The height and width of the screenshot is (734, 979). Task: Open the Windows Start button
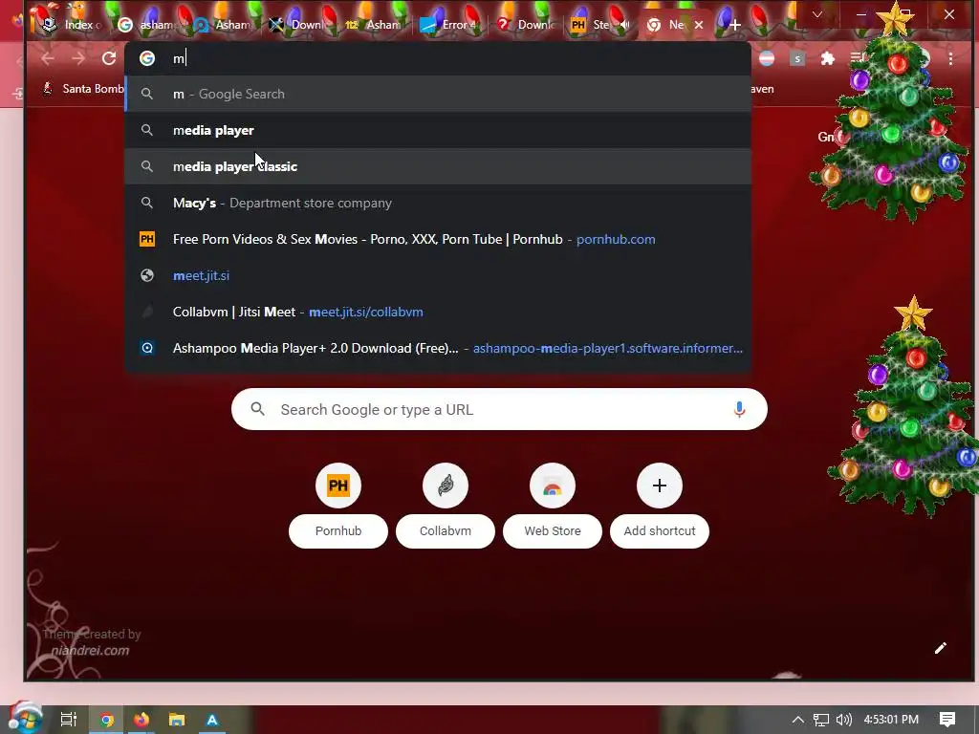(x=26, y=718)
